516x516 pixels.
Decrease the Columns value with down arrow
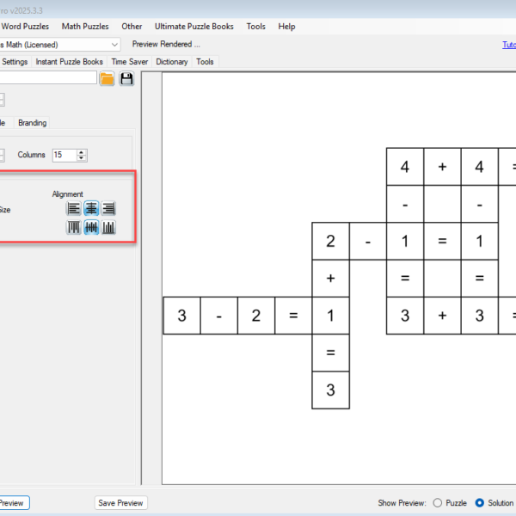tap(82, 159)
